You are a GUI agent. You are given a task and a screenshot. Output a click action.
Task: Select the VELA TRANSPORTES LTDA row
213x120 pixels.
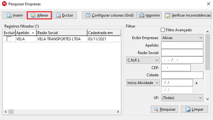(62, 39)
